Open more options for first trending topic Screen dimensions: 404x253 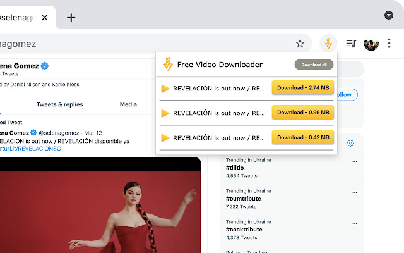[x=354, y=161]
